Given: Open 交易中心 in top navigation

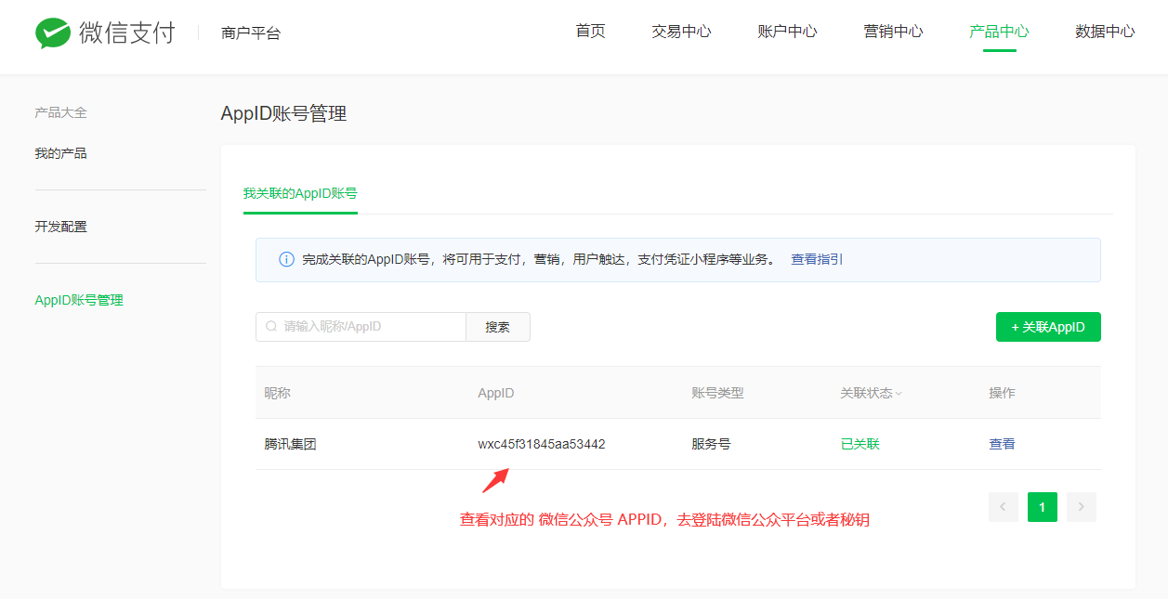Looking at the screenshot, I should tap(681, 32).
